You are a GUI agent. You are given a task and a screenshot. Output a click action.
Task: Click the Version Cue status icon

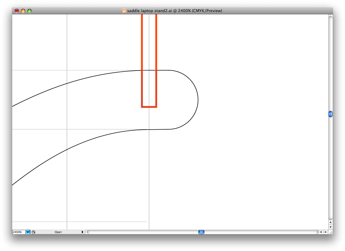33,232
